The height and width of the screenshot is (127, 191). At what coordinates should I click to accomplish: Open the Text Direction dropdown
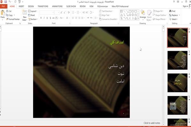106,11
